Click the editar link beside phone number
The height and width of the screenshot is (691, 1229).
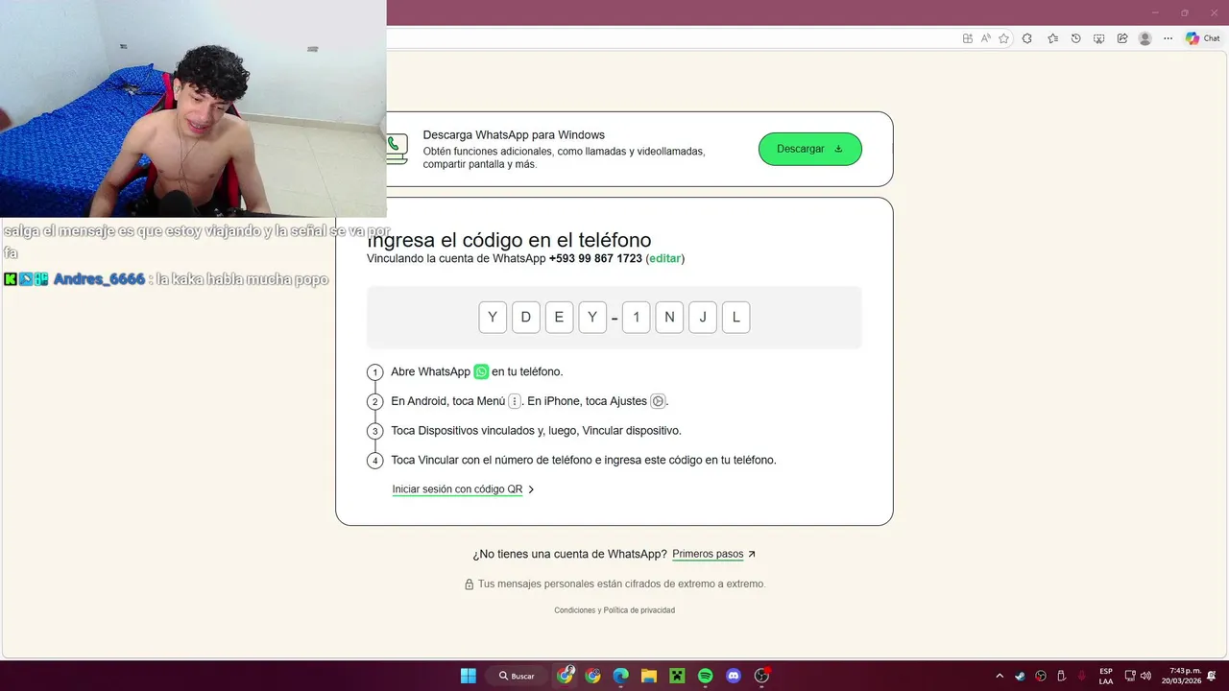click(x=665, y=259)
